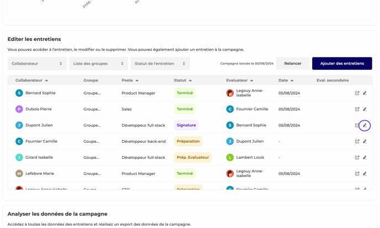
Task: Click the edit pencil for Dupont Julien
Action: pos(365,125)
